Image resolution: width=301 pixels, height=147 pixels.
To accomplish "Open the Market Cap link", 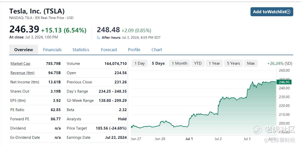I will 20,64.
